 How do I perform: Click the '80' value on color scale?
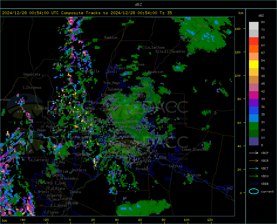263,22
